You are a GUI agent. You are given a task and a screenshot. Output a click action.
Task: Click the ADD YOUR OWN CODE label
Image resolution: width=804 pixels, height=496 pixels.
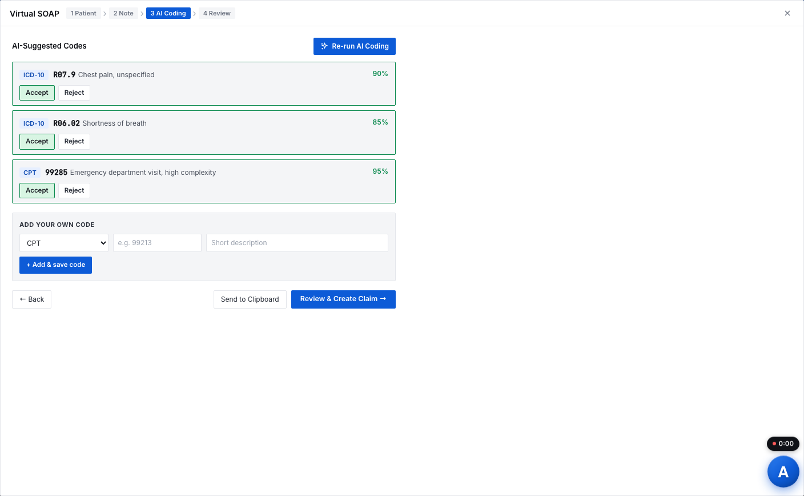[57, 225]
